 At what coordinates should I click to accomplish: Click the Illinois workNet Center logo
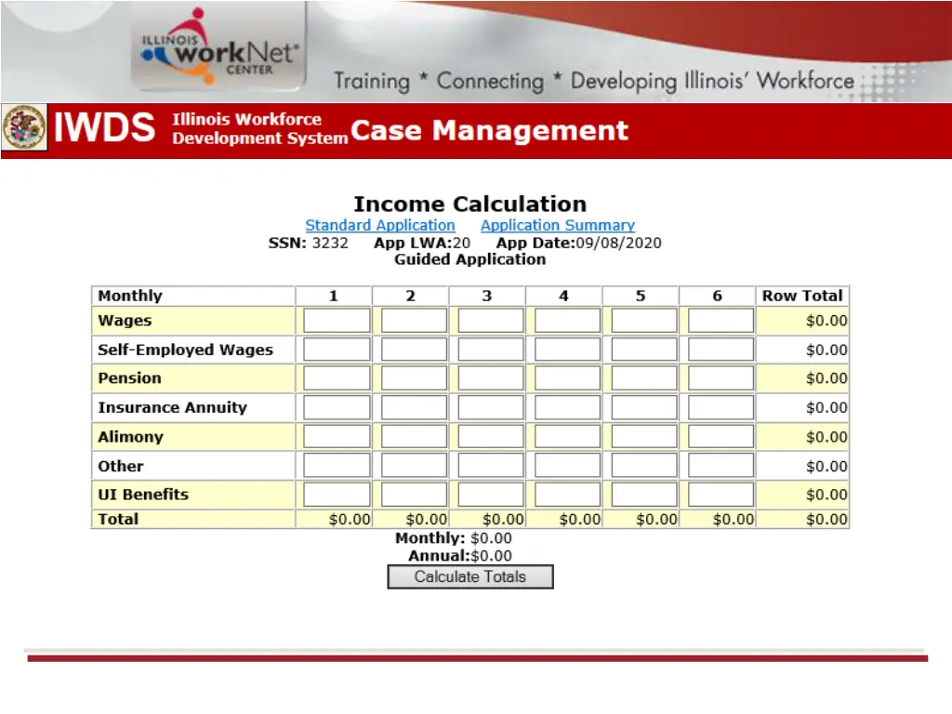218,47
